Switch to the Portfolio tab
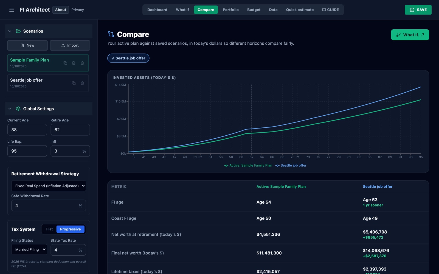Viewport: 439px width, 274px height. click(x=231, y=10)
